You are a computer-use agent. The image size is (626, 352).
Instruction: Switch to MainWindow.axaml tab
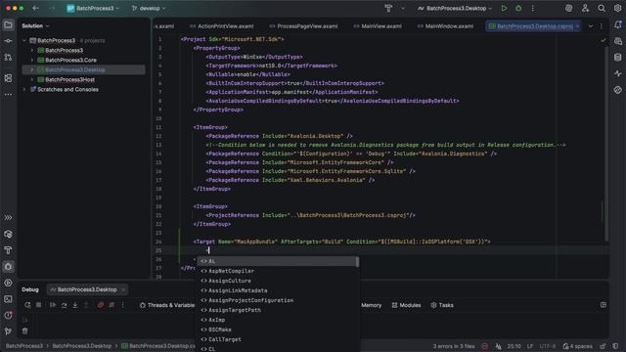pos(446,26)
